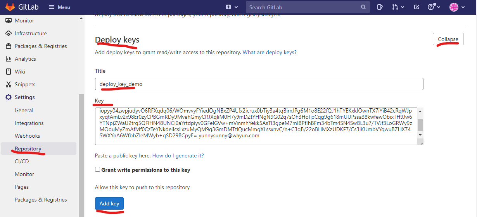Image resolution: width=477 pixels, height=217 pixels.
Task: Open the create new plus dropdown
Action: click(x=231, y=7)
